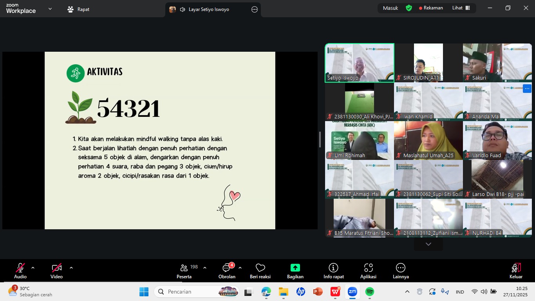Select Setiyo Iswoyo's video thumbnail
The image size is (535, 301).
pos(360,63)
